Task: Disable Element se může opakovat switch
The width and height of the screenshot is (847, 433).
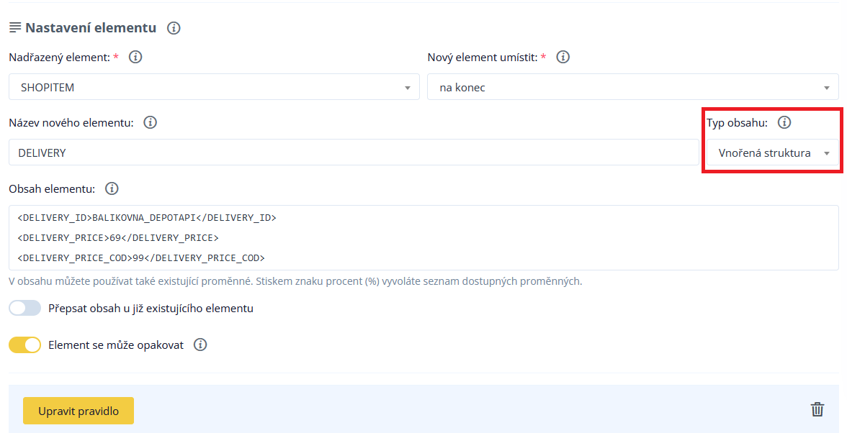Action: tap(25, 345)
